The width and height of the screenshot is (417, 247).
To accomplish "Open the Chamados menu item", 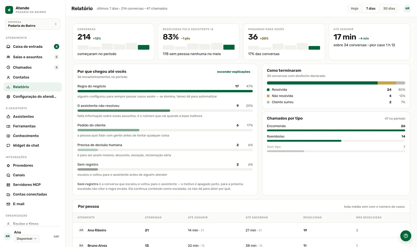I will 33,67.
